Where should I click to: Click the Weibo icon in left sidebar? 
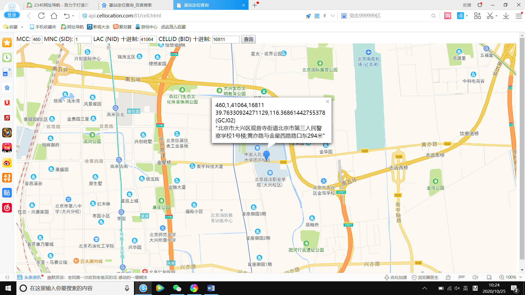tap(7, 163)
